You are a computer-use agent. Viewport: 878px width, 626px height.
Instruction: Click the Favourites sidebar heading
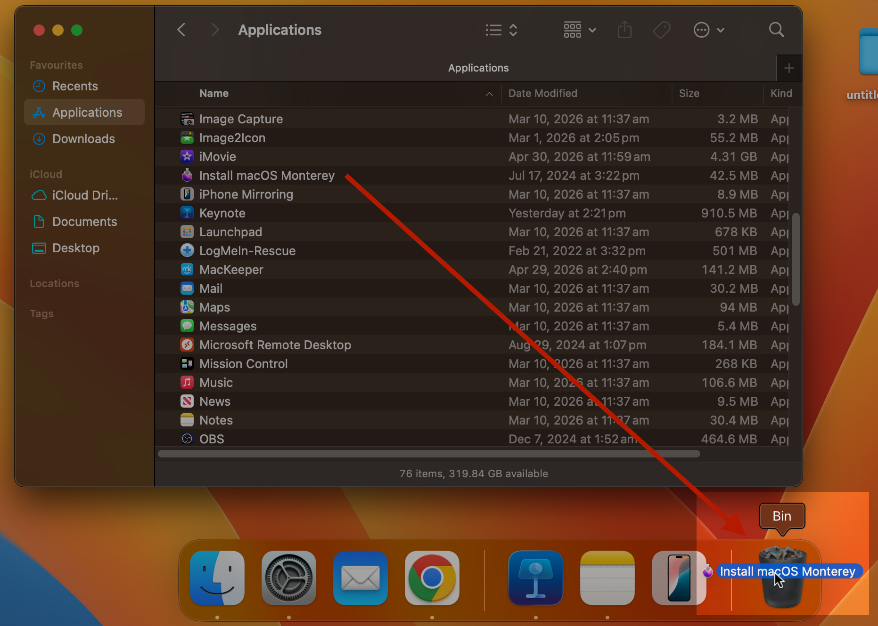click(56, 65)
